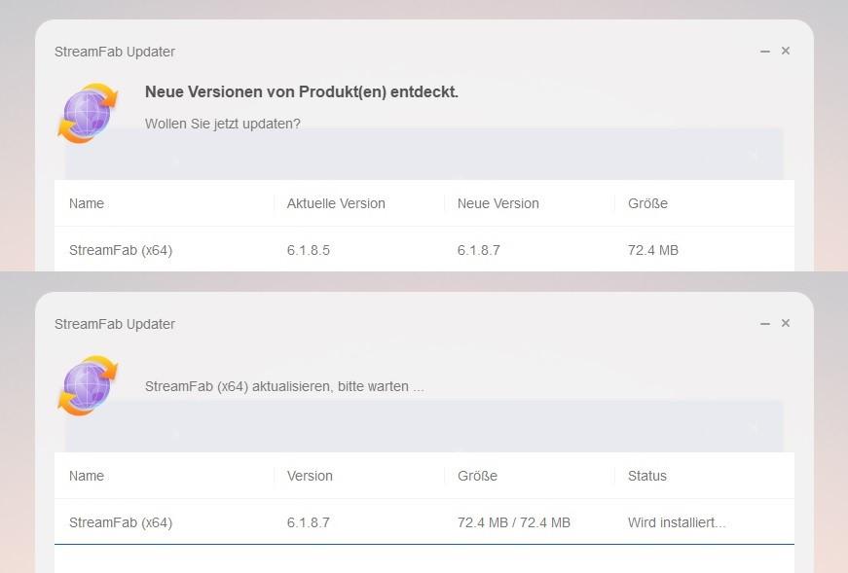Click 'StreamFab (x64) aktualisieren, bitte warten' message
Screen dimensions: 848x573
[x=284, y=386]
